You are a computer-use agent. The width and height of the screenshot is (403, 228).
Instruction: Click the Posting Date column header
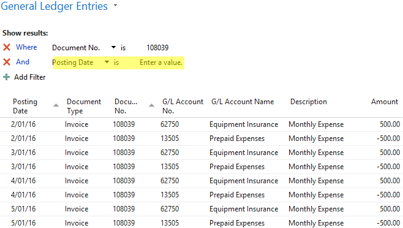coord(25,106)
